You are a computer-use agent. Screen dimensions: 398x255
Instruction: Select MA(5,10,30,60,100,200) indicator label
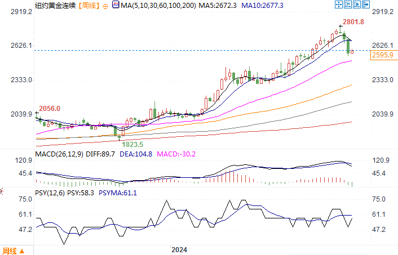[158, 5]
